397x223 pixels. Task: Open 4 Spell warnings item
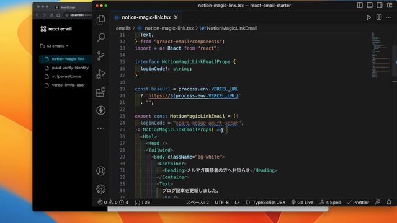pos(330,203)
